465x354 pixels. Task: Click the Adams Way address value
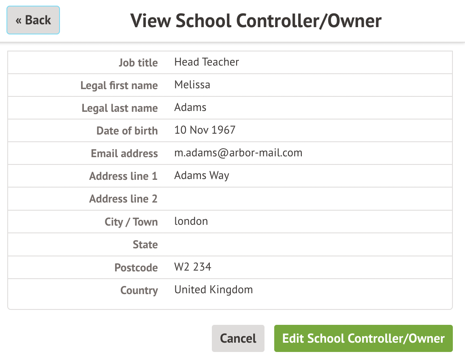(x=202, y=175)
